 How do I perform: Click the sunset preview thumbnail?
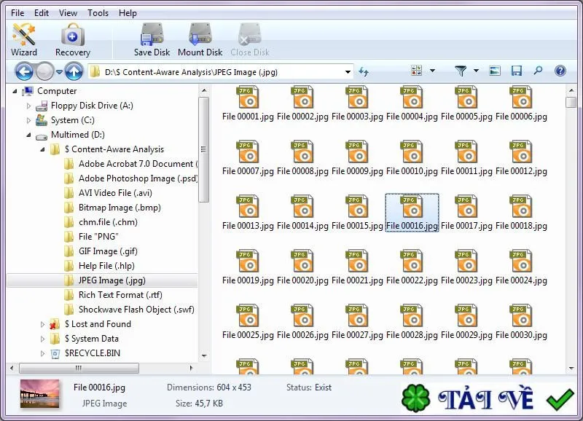click(40, 393)
